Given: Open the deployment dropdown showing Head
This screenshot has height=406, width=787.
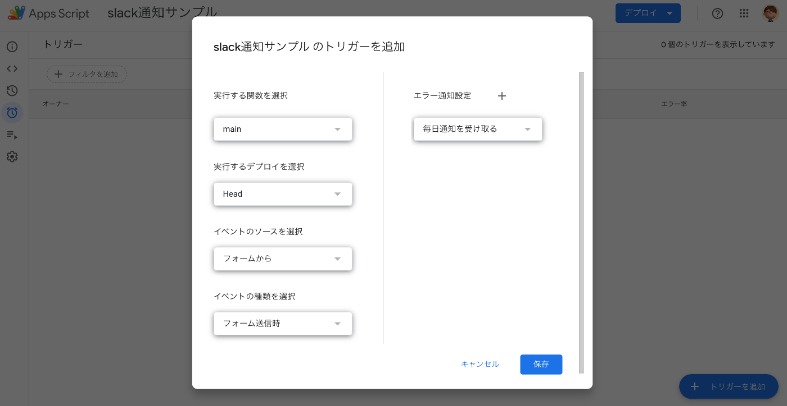Looking at the screenshot, I should coord(283,194).
